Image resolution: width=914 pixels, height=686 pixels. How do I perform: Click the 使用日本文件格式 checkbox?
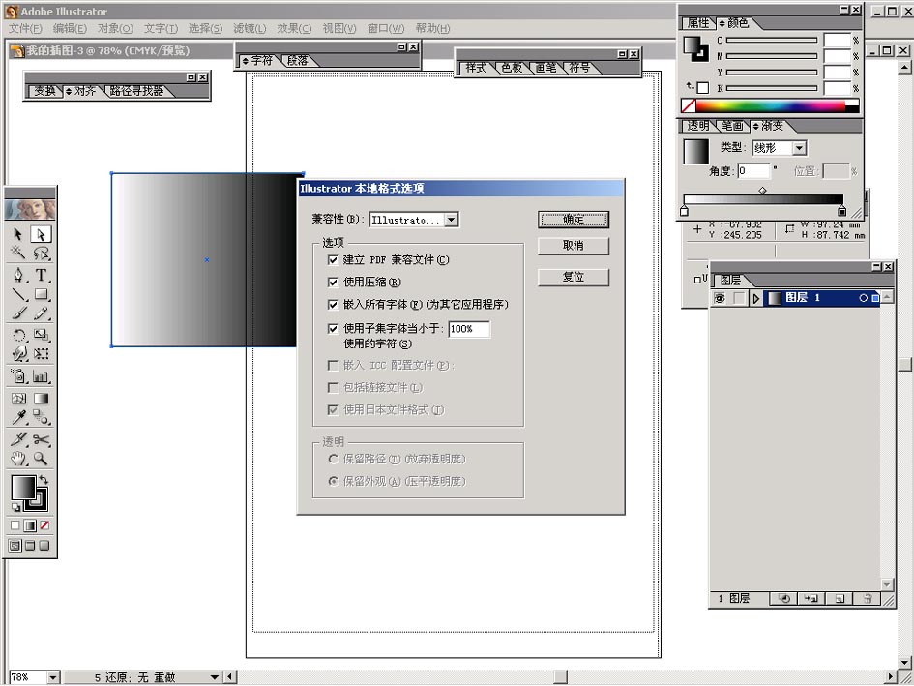(x=333, y=410)
